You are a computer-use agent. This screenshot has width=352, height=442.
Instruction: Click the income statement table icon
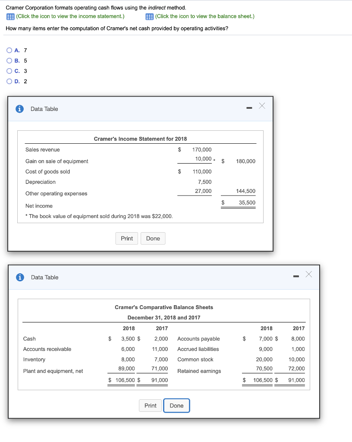(9, 16)
